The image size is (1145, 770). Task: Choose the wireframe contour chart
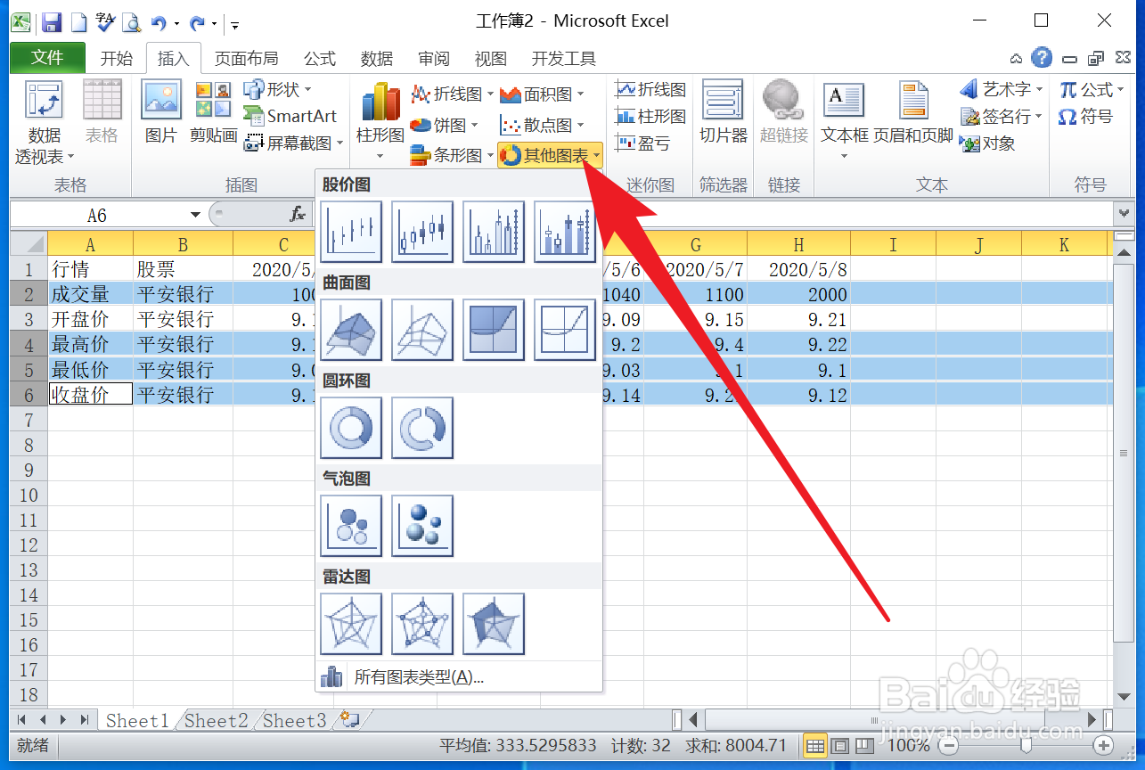point(565,330)
